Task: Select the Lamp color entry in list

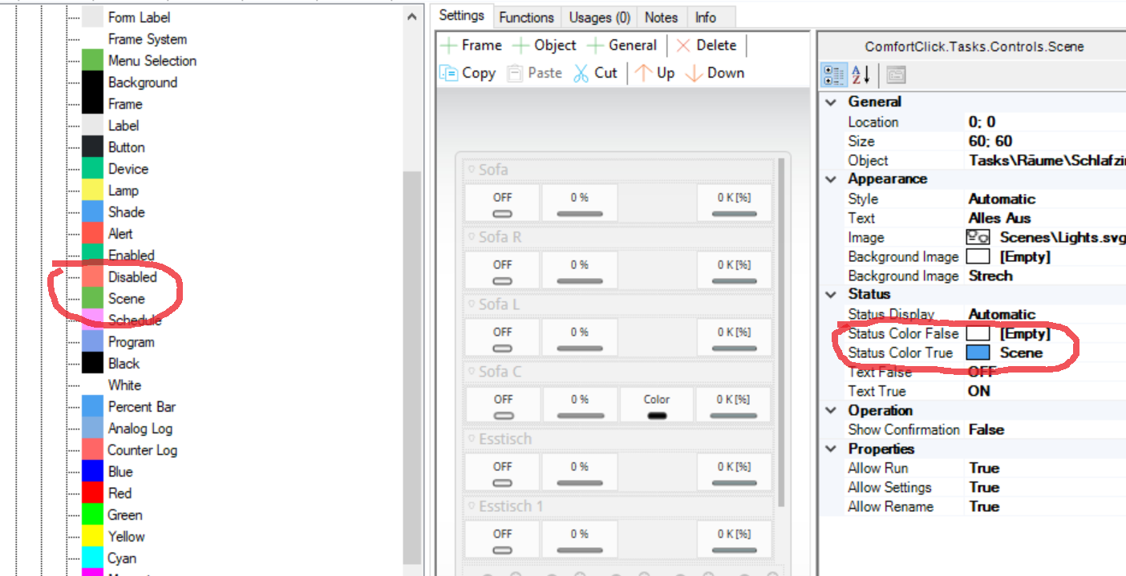Action: (124, 191)
